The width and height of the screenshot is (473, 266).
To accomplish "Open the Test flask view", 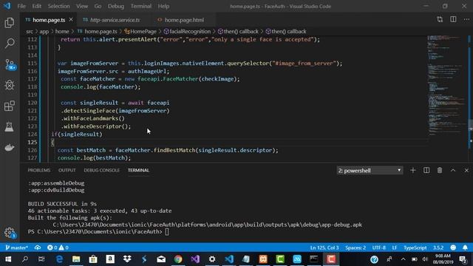I will click(x=10, y=127).
